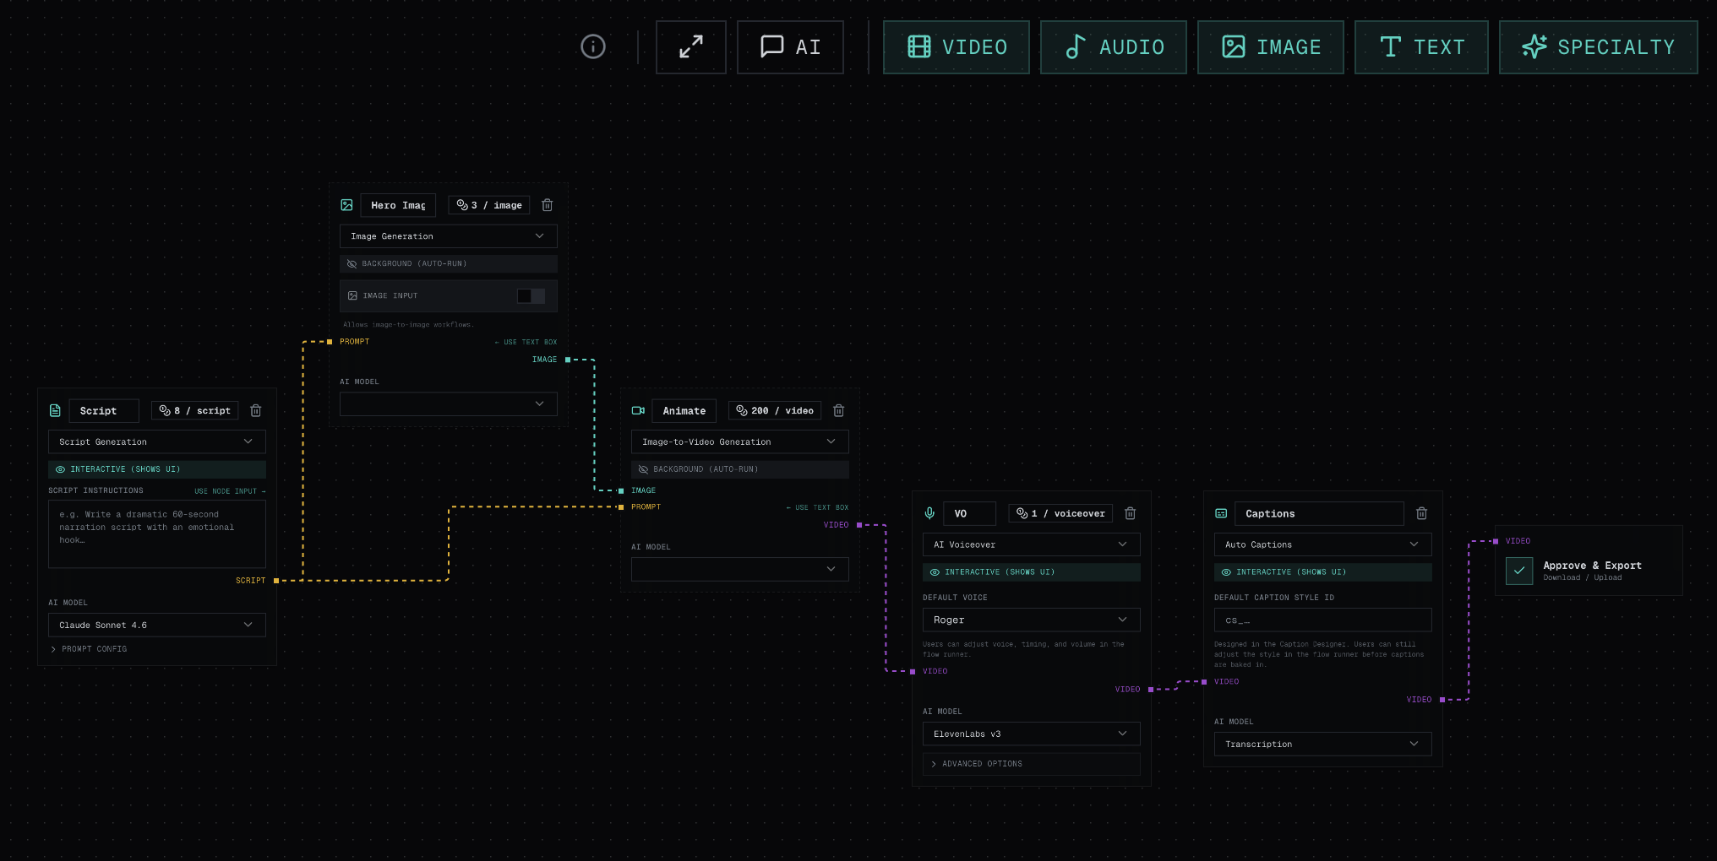Open the Roger default voice dropdown
This screenshot has height=861, width=1717.
1032,620
